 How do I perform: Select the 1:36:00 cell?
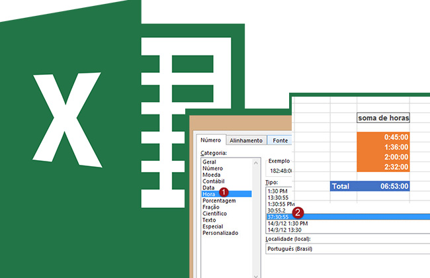[383, 147]
